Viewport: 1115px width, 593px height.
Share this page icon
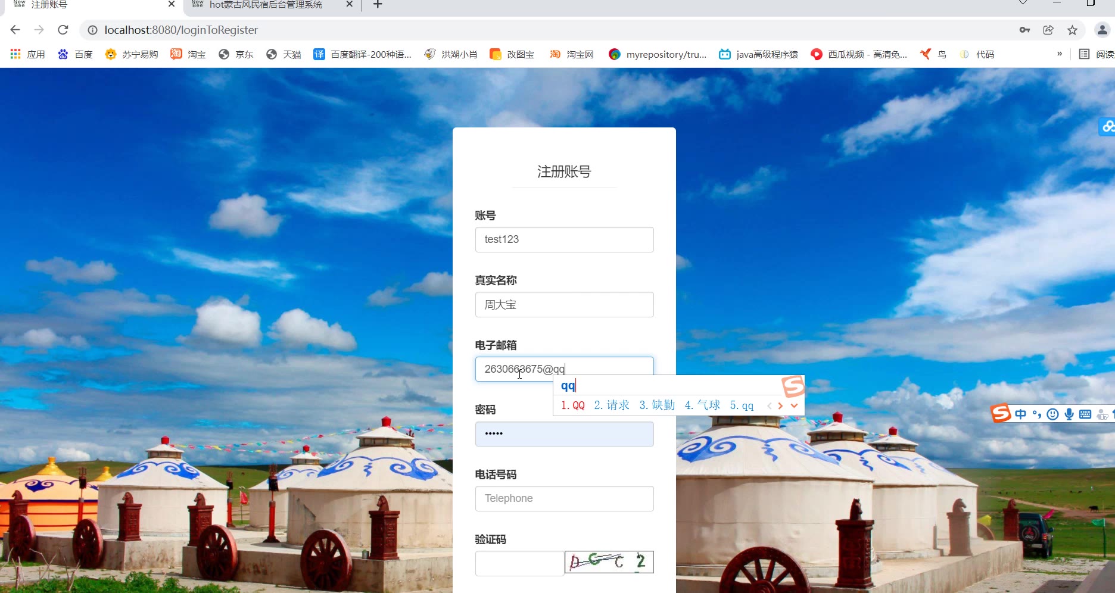[x=1048, y=30]
